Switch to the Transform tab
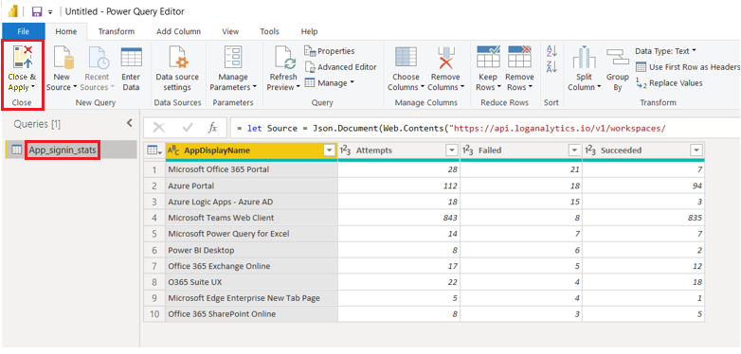 click(117, 31)
